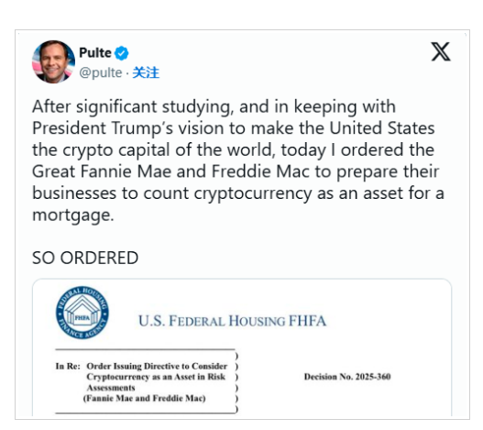
Task: Click the FHFA seal in document
Action: (x=82, y=313)
